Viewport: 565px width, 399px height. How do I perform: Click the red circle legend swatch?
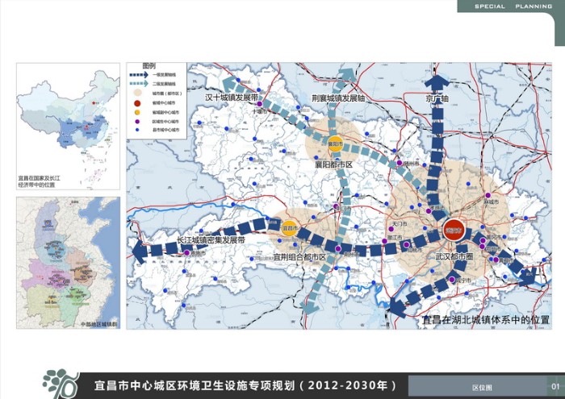[138, 103]
